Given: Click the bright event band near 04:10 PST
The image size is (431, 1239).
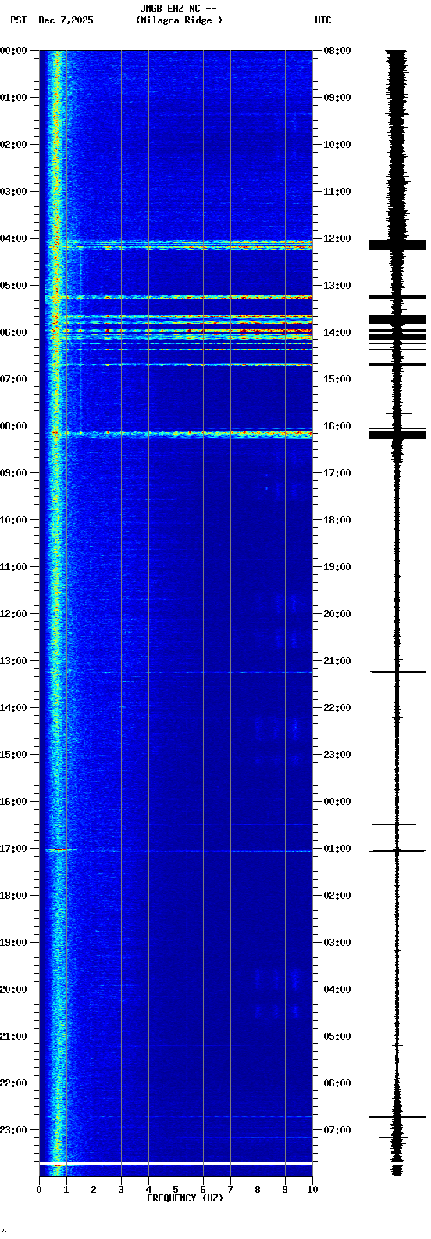Looking at the screenshot, I should 176,245.
